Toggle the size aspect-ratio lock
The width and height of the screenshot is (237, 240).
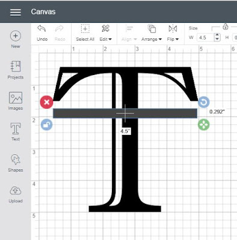coord(226,26)
